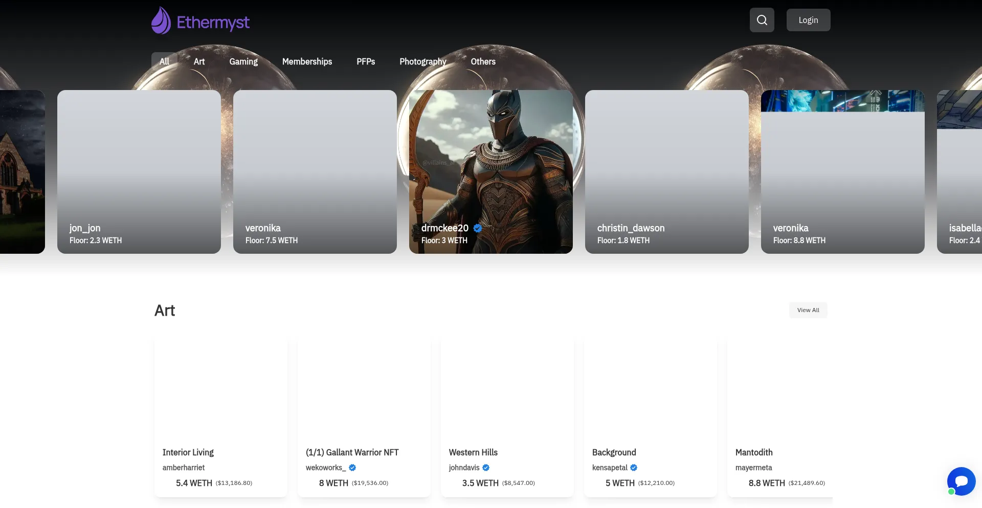The image size is (982, 508).
Task: Click the 5 WETH price
Action: [x=620, y=483]
